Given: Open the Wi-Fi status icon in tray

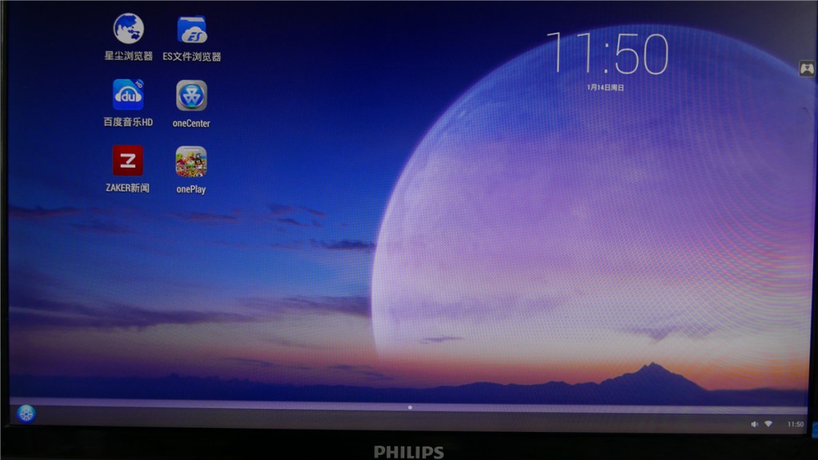Looking at the screenshot, I should (768, 424).
